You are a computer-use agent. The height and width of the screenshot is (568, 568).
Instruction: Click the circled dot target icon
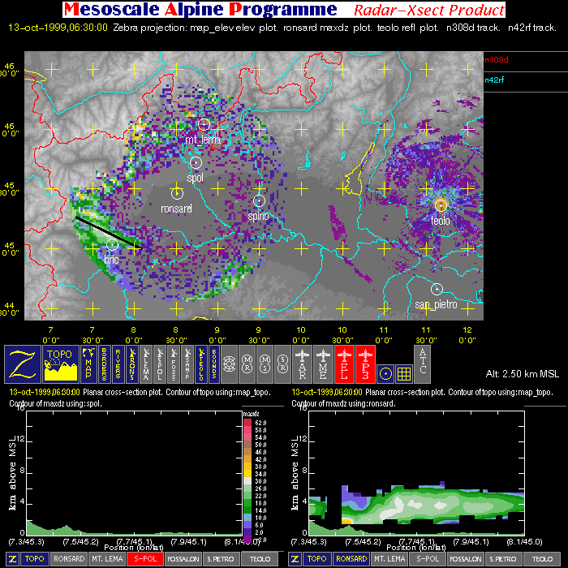click(x=386, y=372)
